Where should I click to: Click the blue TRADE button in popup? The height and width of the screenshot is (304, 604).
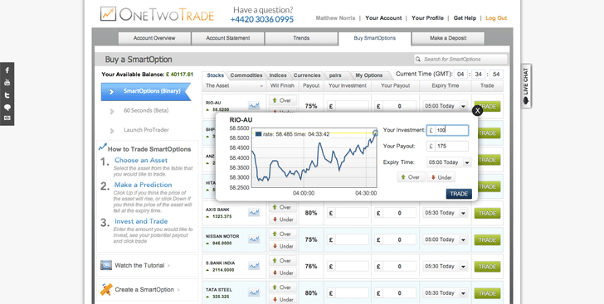[x=459, y=194]
